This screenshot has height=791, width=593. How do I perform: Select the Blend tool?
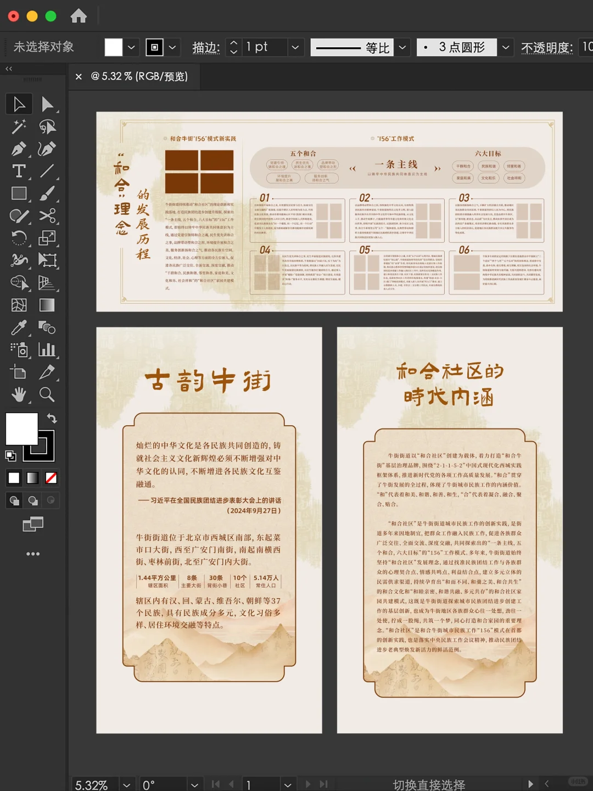47,327
